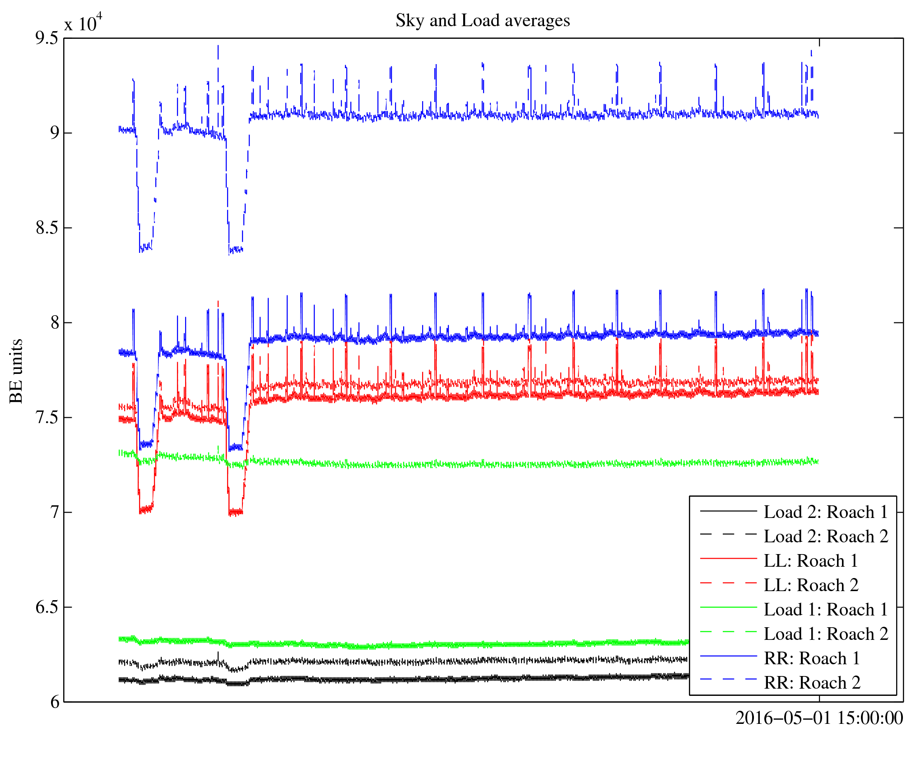The width and height of the screenshot is (916, 760).
Task: Click the '2016-05-01 15:00:00' x-axis tick label
Action: [819, 718]
